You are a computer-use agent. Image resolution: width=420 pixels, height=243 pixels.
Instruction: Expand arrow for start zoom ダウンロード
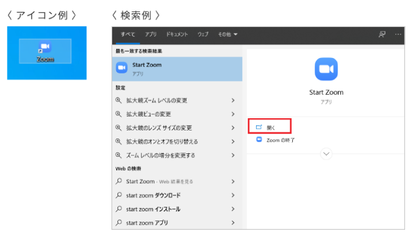point(233,195)
